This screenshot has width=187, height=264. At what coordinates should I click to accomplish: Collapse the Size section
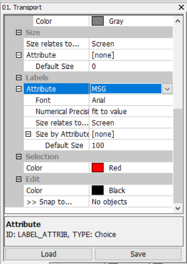point(19,32)
